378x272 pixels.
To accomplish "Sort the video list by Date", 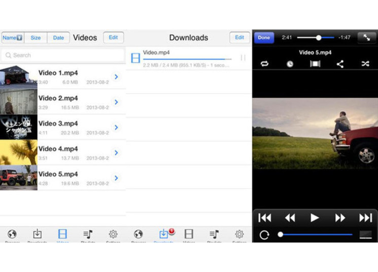I will pos(58,38).
